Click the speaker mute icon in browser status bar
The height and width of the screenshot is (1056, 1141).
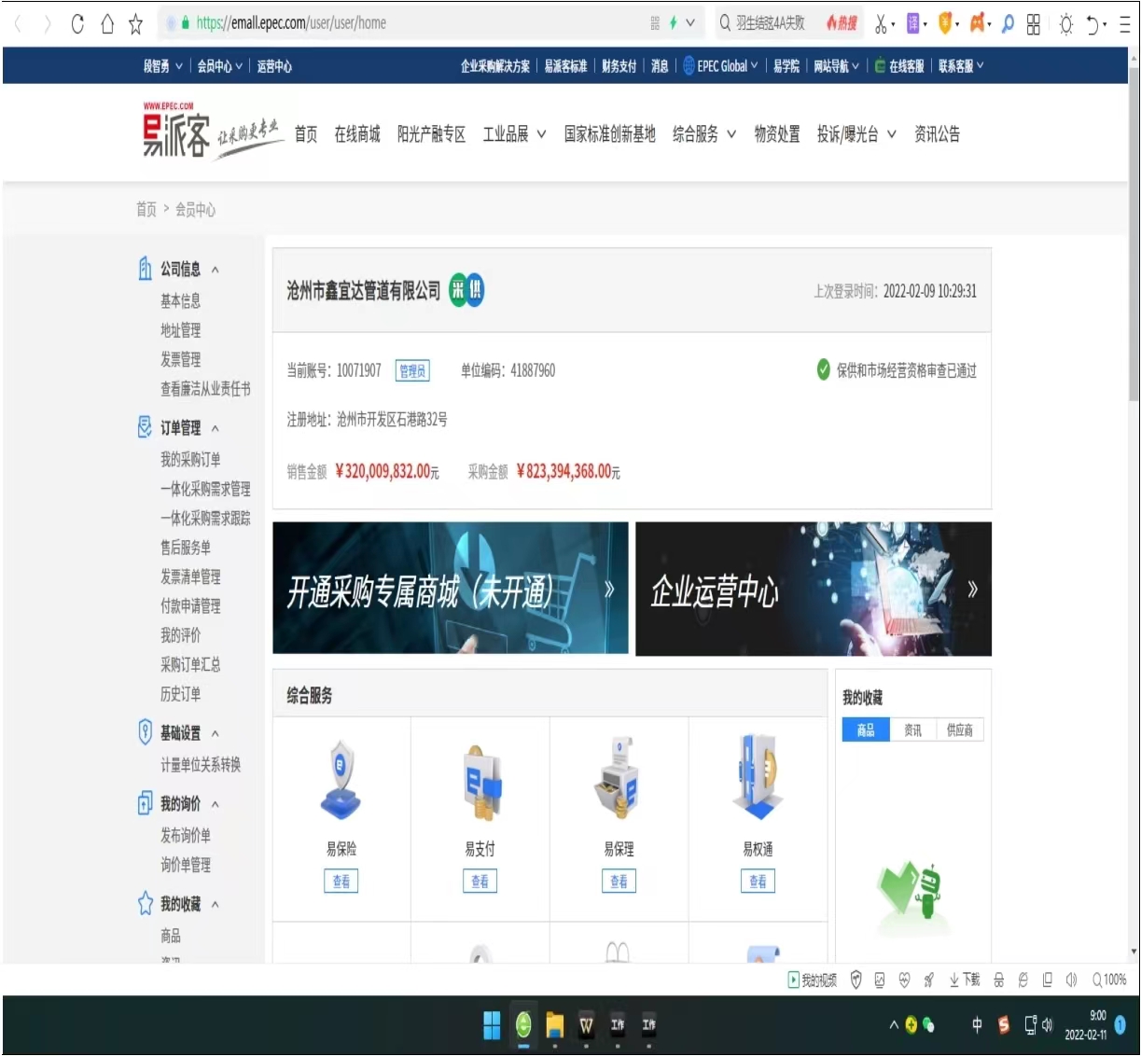(x=1071, y=980)
